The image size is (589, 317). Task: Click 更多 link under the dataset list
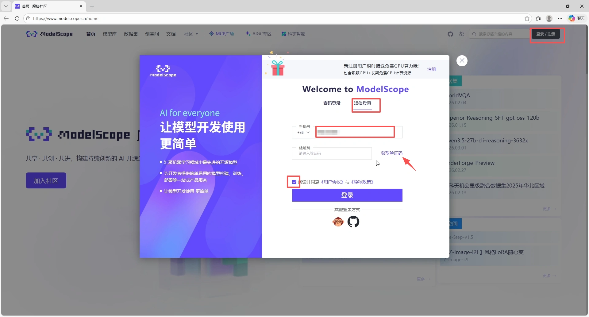coord(549,209)
